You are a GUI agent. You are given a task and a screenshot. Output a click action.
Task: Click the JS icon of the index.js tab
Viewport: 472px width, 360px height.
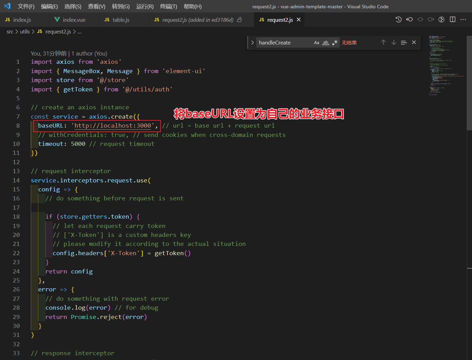8,20
